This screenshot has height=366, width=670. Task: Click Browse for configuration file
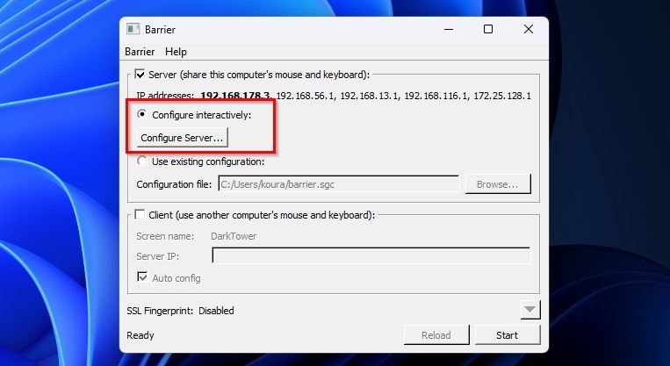(498, 184)
